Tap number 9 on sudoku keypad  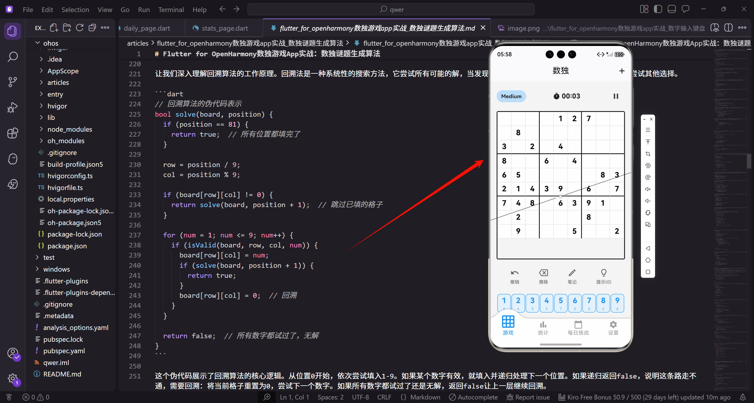(x=617, y=303)
